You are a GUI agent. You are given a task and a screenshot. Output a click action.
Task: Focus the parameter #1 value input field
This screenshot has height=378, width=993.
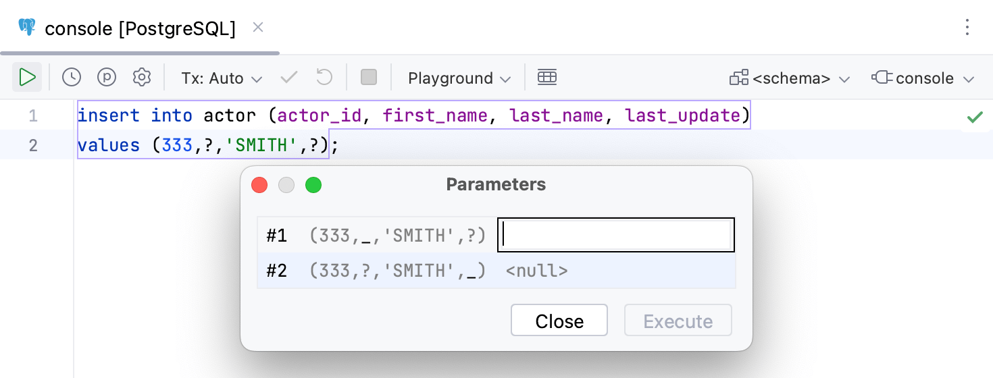click(616, 235)
